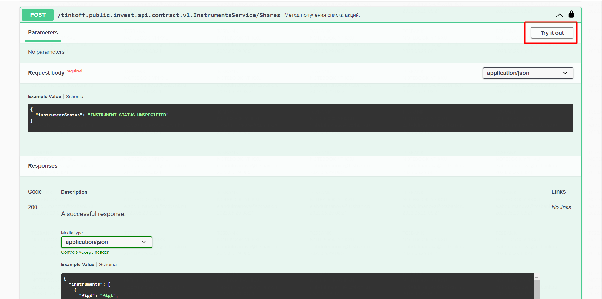Click the 200 response code
The width and height of the screenshot is (602, 299).
coord(33,207)
